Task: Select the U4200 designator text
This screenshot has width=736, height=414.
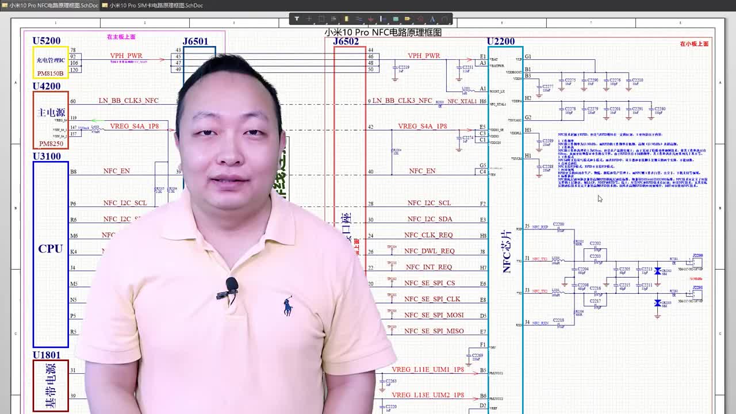Action: tap(46, 86)
